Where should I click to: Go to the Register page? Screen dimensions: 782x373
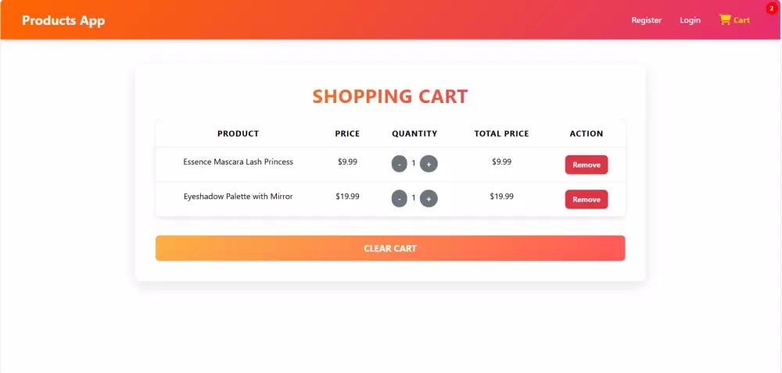[647, 20]
